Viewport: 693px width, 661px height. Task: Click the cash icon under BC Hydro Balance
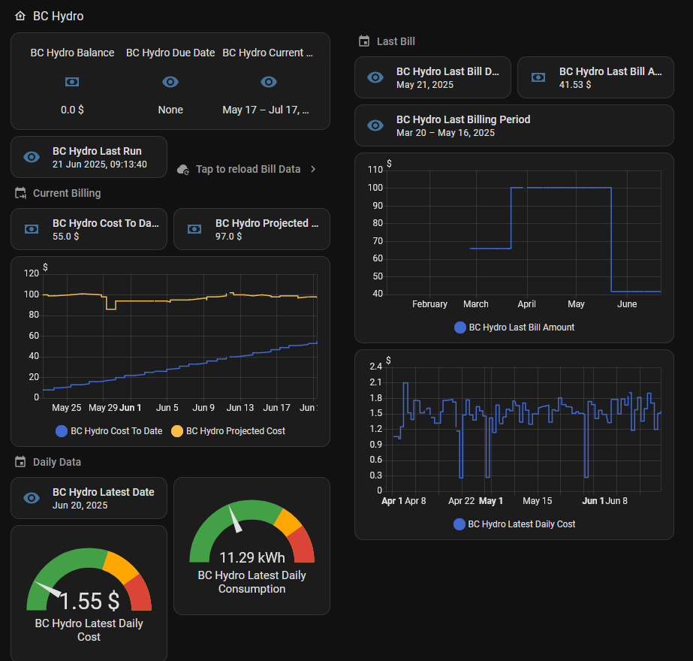click(72, 82)
